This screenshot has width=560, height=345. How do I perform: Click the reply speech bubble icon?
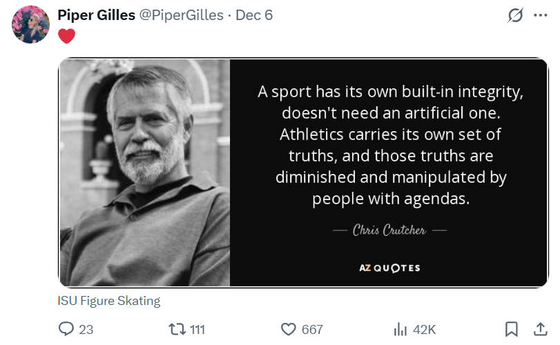click(x=66, y=329)
